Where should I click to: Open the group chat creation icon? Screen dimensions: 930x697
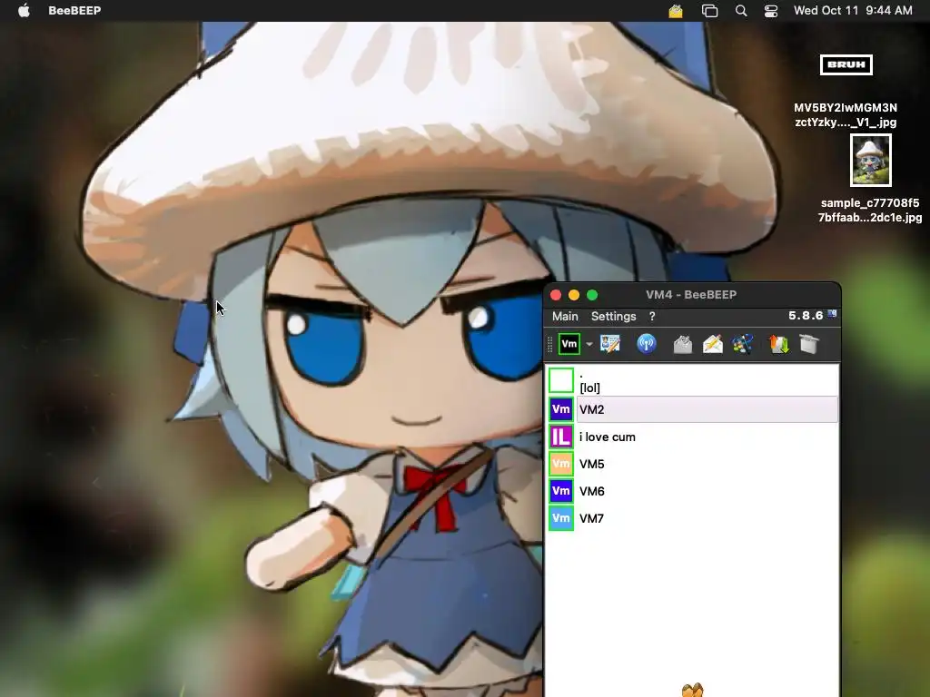[x=743, y=344]
